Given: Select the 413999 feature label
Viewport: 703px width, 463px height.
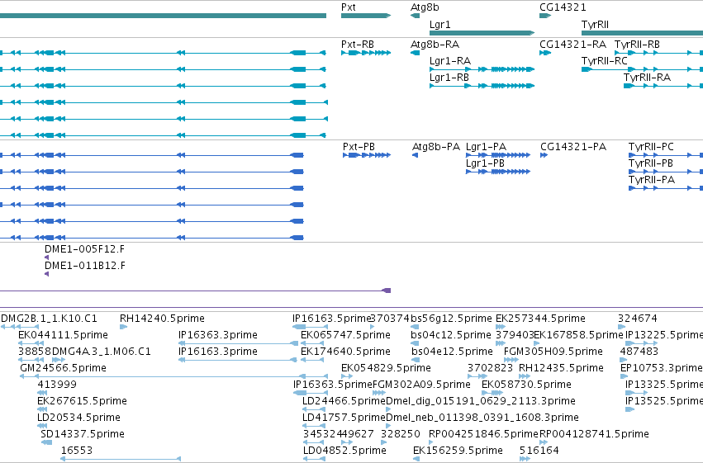Looking at the screenshot, I should click(x=57, y=385).
